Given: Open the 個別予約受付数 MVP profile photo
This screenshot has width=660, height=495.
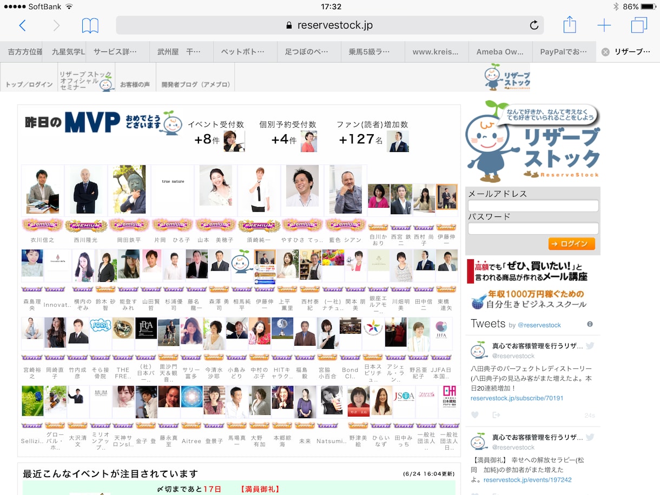Looking at the screenshot, I should tap(309, 141).
